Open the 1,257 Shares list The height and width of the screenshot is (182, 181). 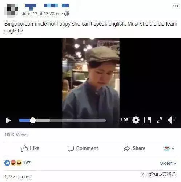click(17, 177)
